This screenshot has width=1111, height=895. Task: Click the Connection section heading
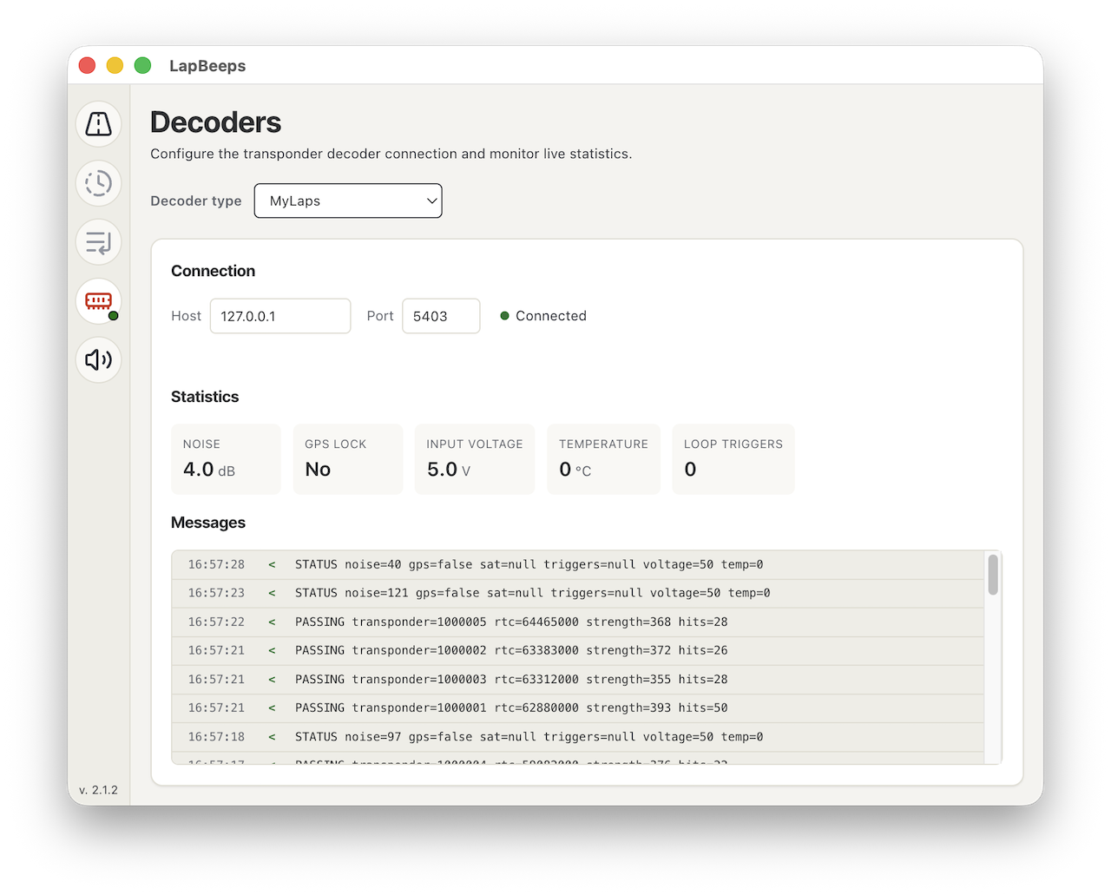(213, 271)
